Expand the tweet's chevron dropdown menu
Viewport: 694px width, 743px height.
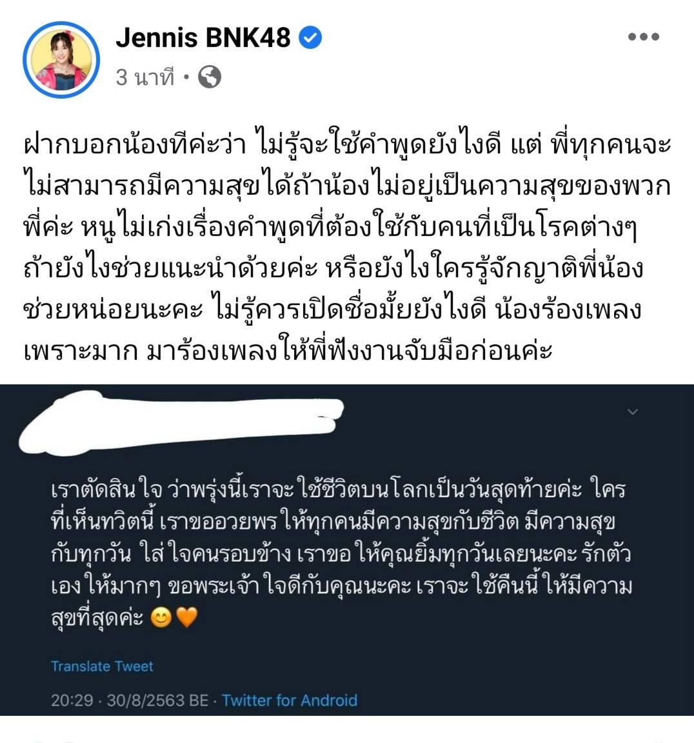[x=633, y=411]
